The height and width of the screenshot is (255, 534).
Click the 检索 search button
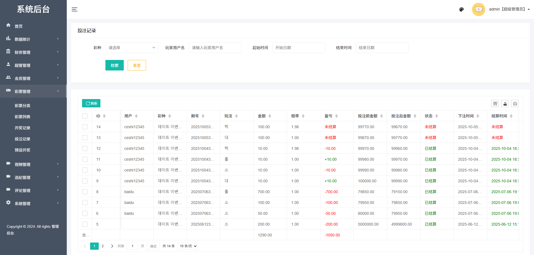114,65
